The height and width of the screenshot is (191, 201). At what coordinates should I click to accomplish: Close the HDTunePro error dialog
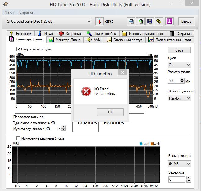click(123, 72)
